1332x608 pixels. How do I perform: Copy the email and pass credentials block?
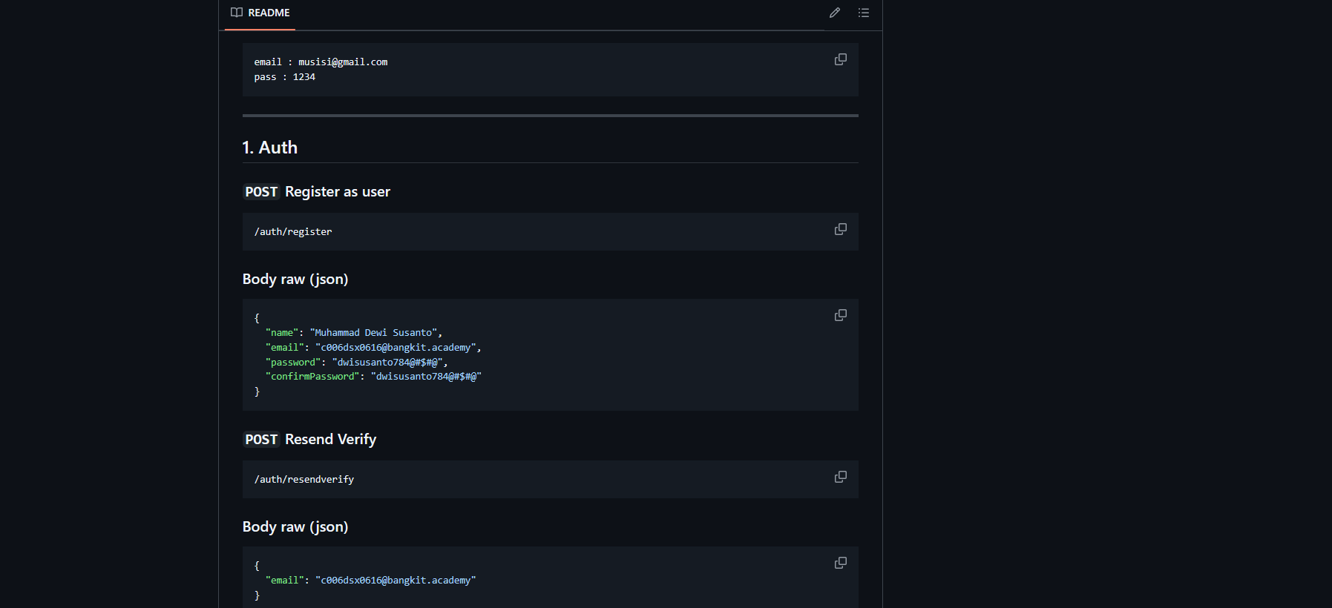tap(841, 59)
